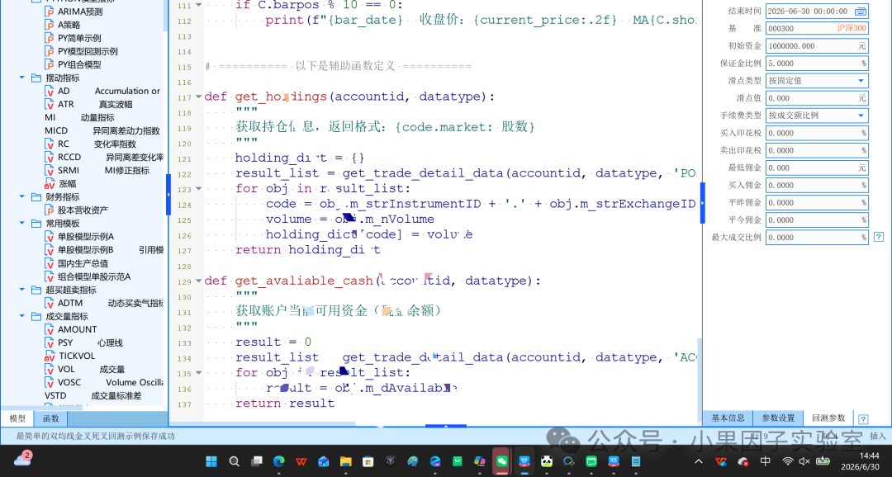The width and height of the screenshot is (892, 477).
Task: Collapse the 成交量指标 folder
Action: pyautogui.click(x=22, y=316)
